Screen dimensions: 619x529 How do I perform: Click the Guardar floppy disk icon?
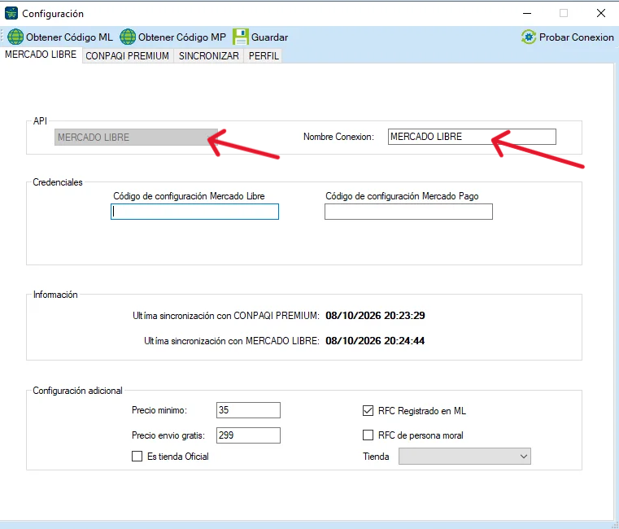pyautogui.click(x=241, y=37)
